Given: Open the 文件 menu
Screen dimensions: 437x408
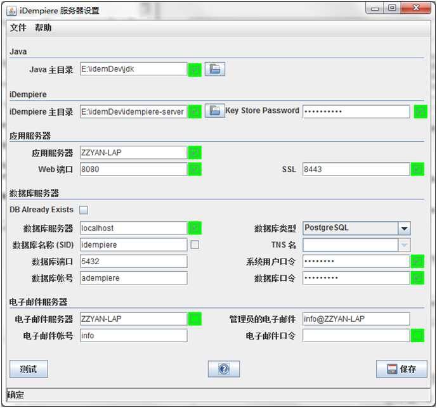Looking at the screenshot, I should point(18,27).
